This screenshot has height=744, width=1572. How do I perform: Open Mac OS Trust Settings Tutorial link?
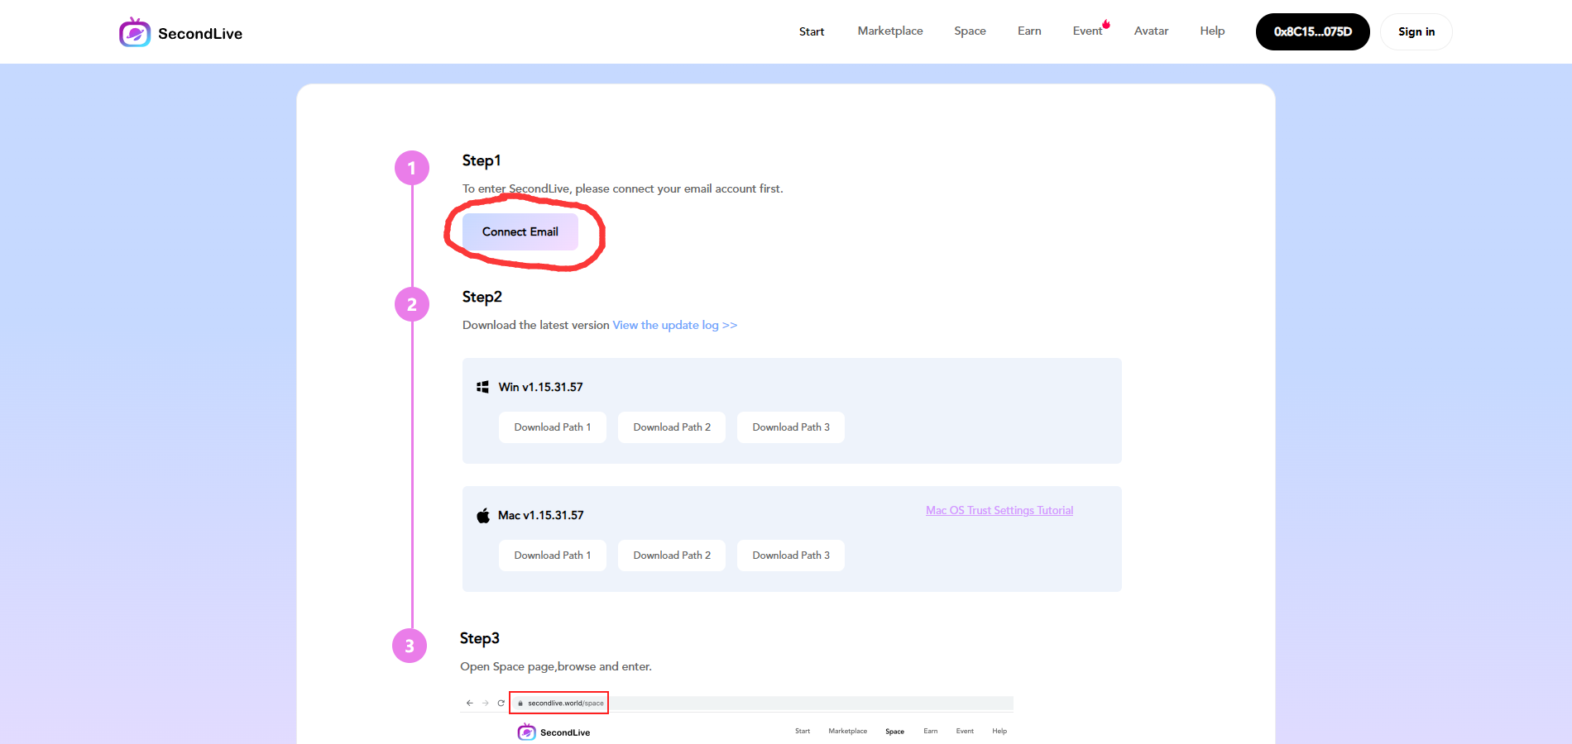(999, 511)
